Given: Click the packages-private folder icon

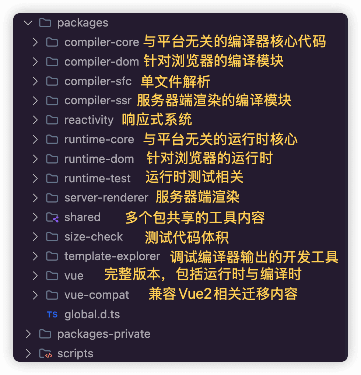Looking at the screenshot, I should tap(45, 334).
